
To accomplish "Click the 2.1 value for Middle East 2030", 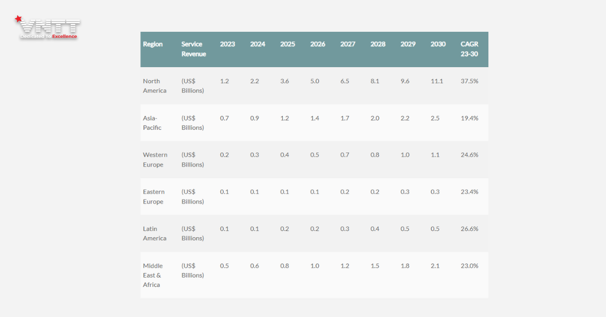I will tap(435, 266).
